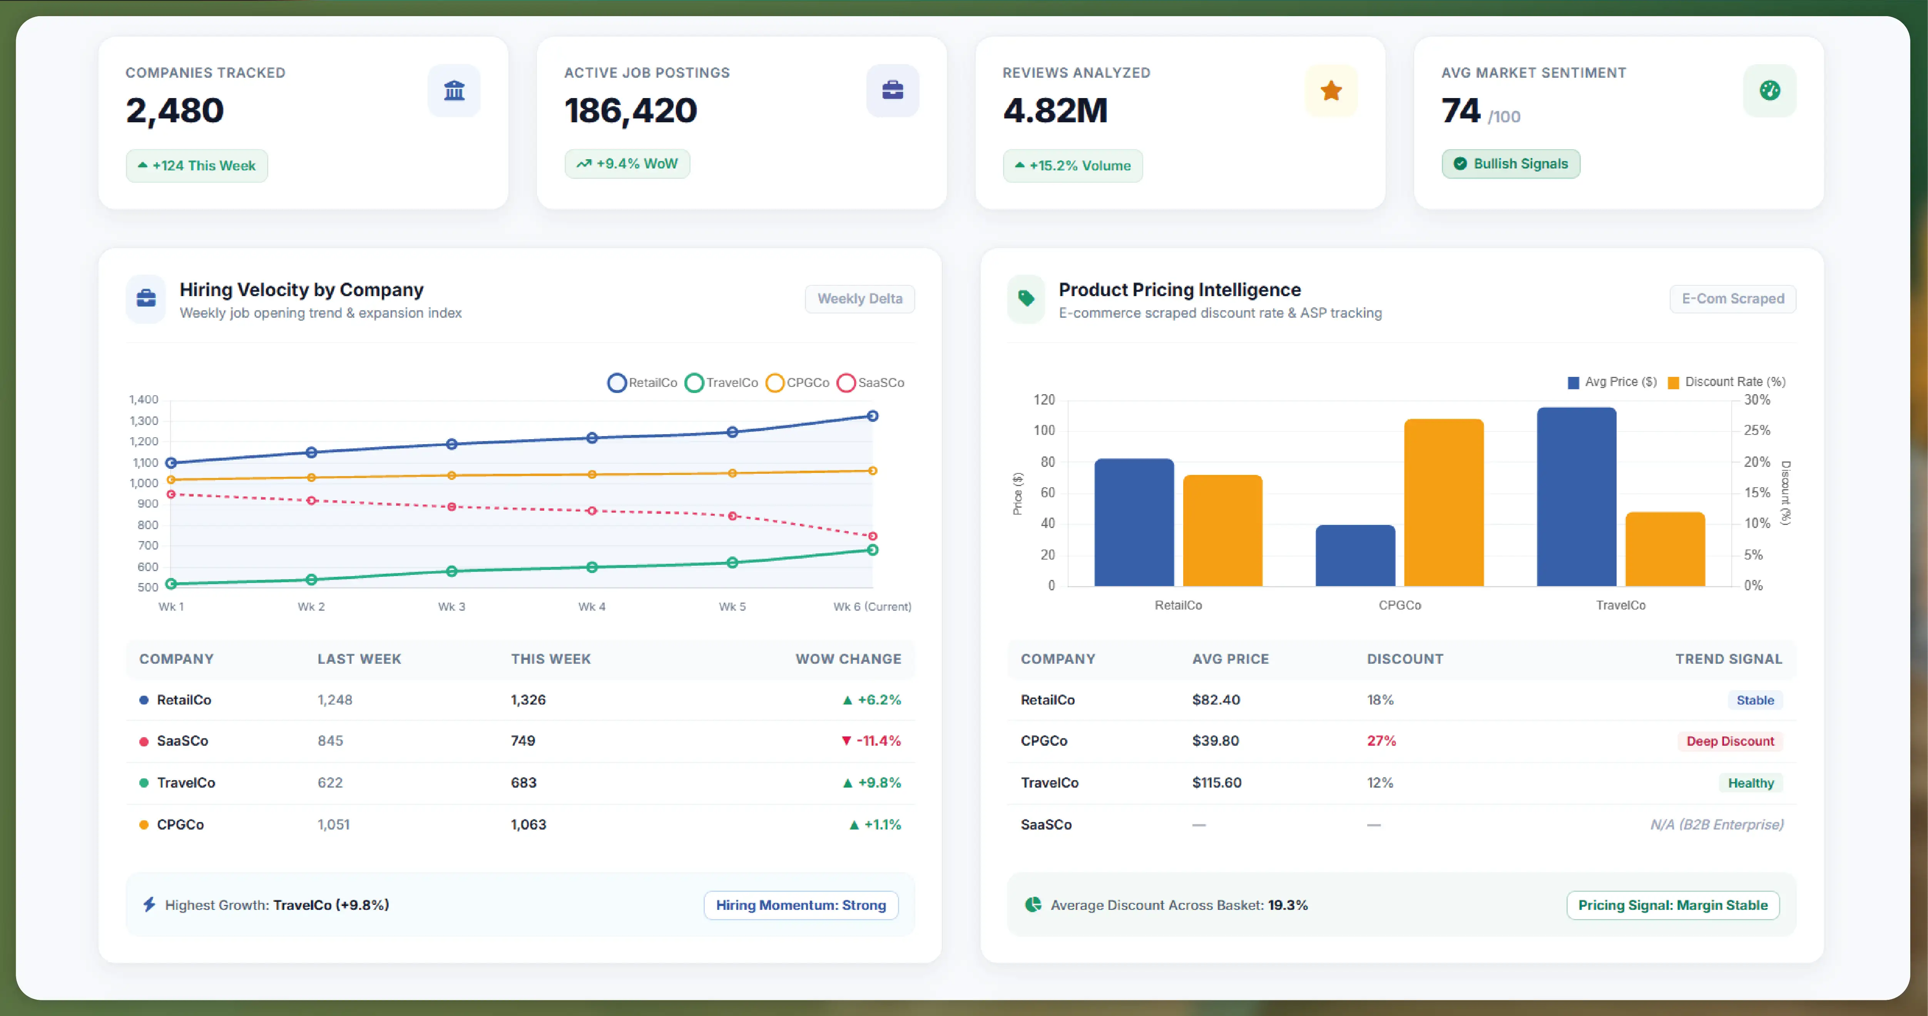Click the AVG PRICE column header

(1231, 659)
